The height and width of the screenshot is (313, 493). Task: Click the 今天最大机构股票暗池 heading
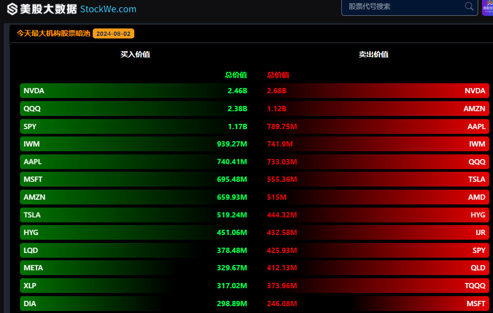(x=53, y=33)
